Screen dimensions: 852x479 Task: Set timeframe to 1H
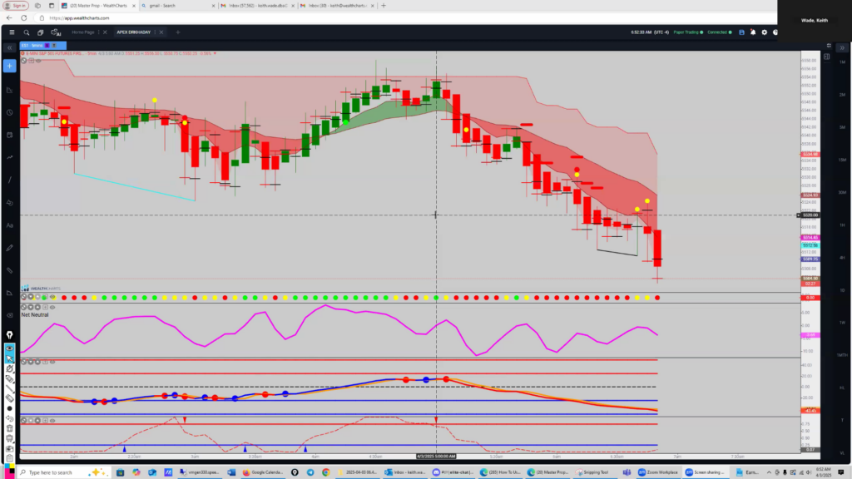(842, 225)
